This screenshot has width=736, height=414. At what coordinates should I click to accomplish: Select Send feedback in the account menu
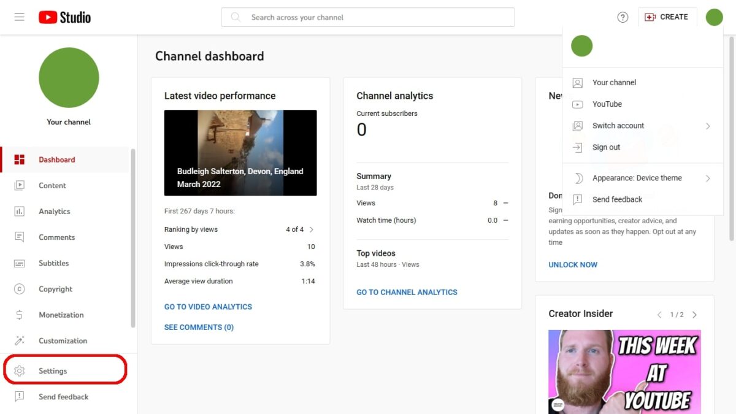pos(643,199)
